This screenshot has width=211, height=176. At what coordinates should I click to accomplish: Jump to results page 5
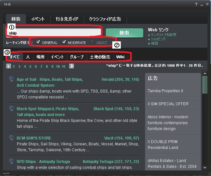click(30, 66)
